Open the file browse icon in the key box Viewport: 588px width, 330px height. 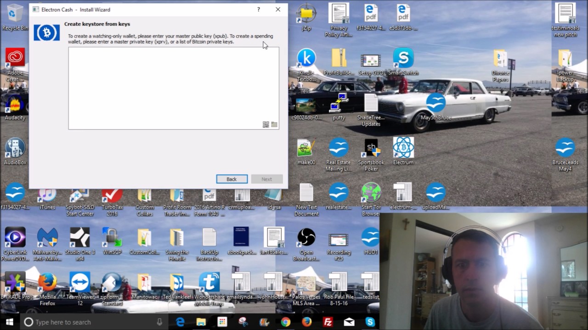click(x=274, y=124)
